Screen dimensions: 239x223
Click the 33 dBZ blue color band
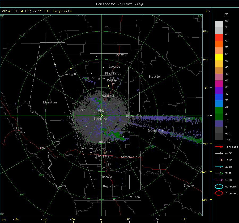(219, 97)
